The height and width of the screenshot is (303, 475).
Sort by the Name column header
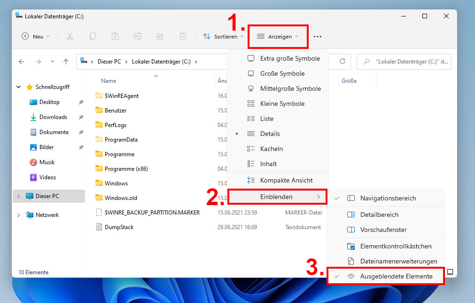(x=109, y=81)
